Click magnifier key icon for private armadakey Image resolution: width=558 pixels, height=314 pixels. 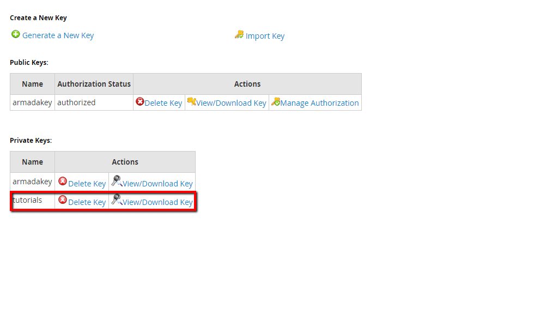[117, 181]
